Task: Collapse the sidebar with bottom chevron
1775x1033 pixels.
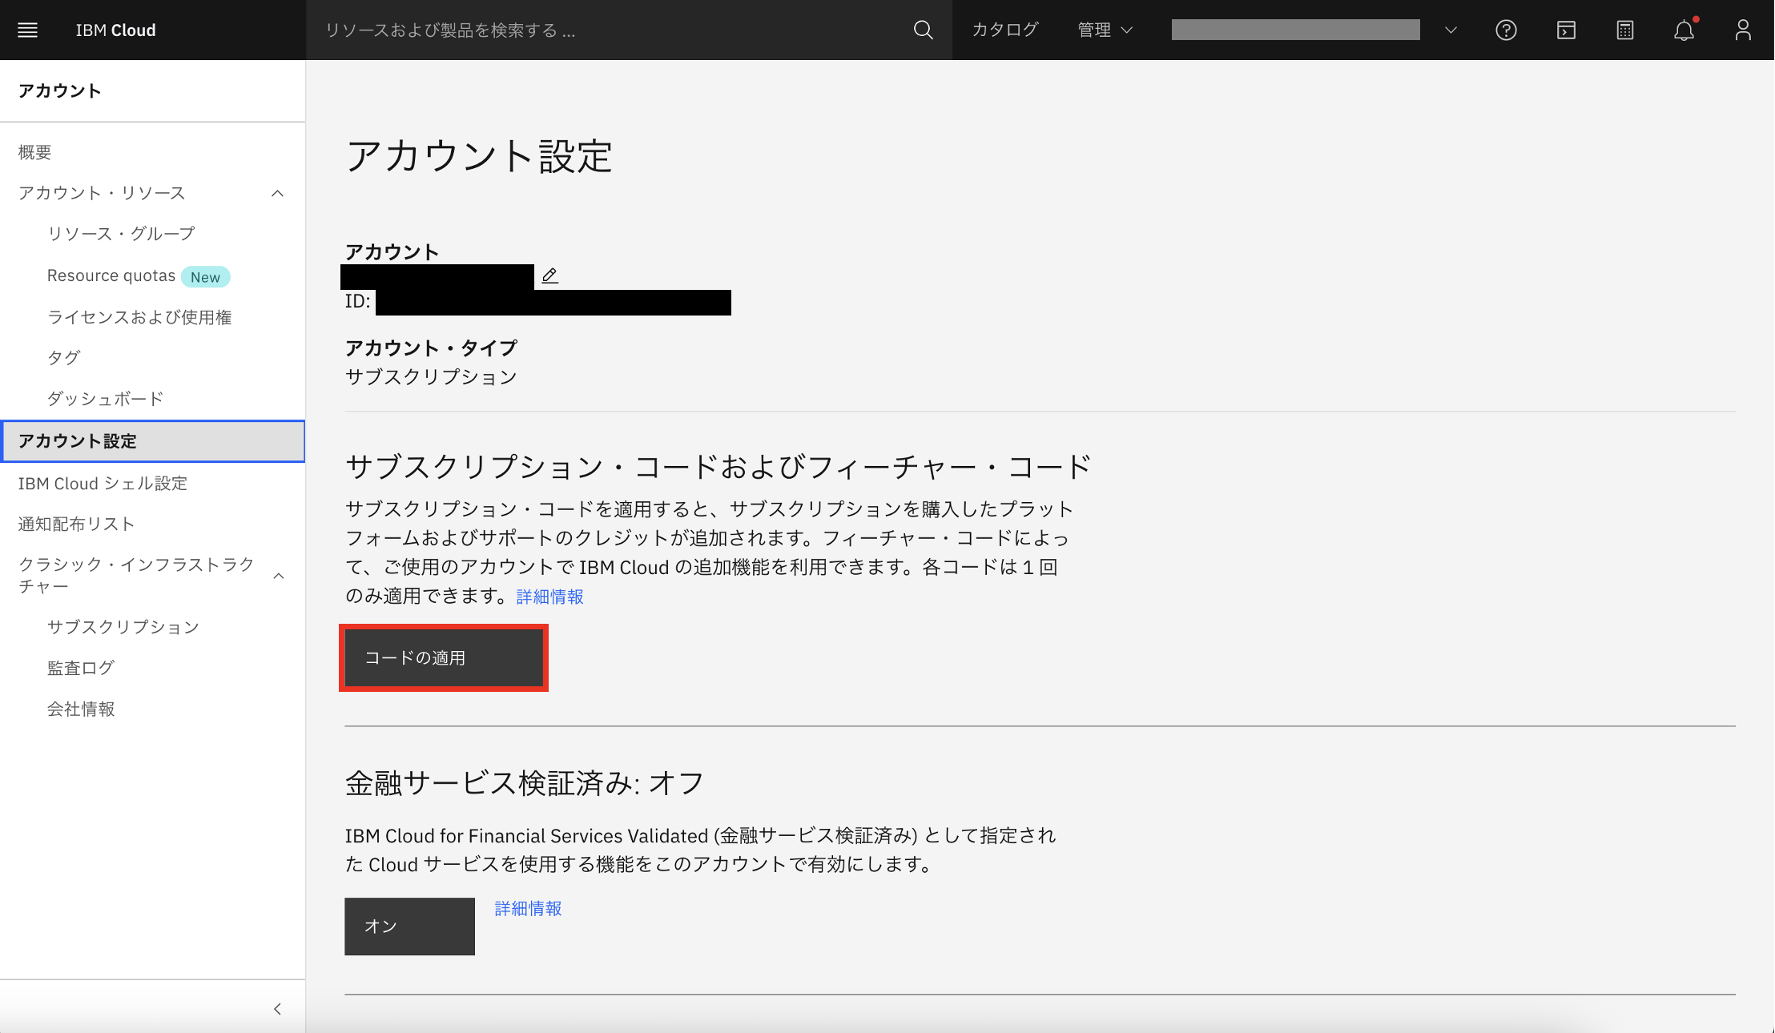Action: [277, 1009]
